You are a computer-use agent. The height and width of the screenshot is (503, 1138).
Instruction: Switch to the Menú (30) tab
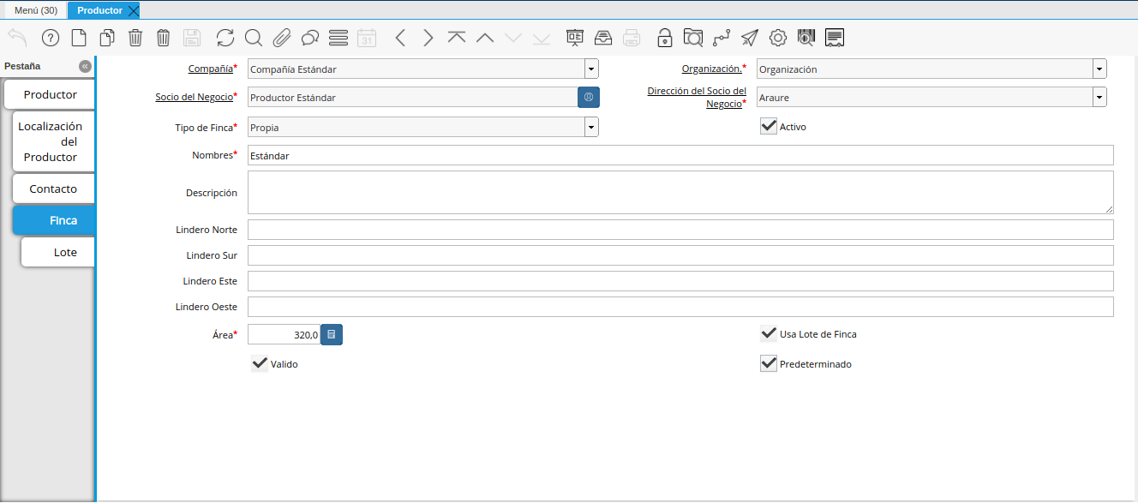click(36, 10)
